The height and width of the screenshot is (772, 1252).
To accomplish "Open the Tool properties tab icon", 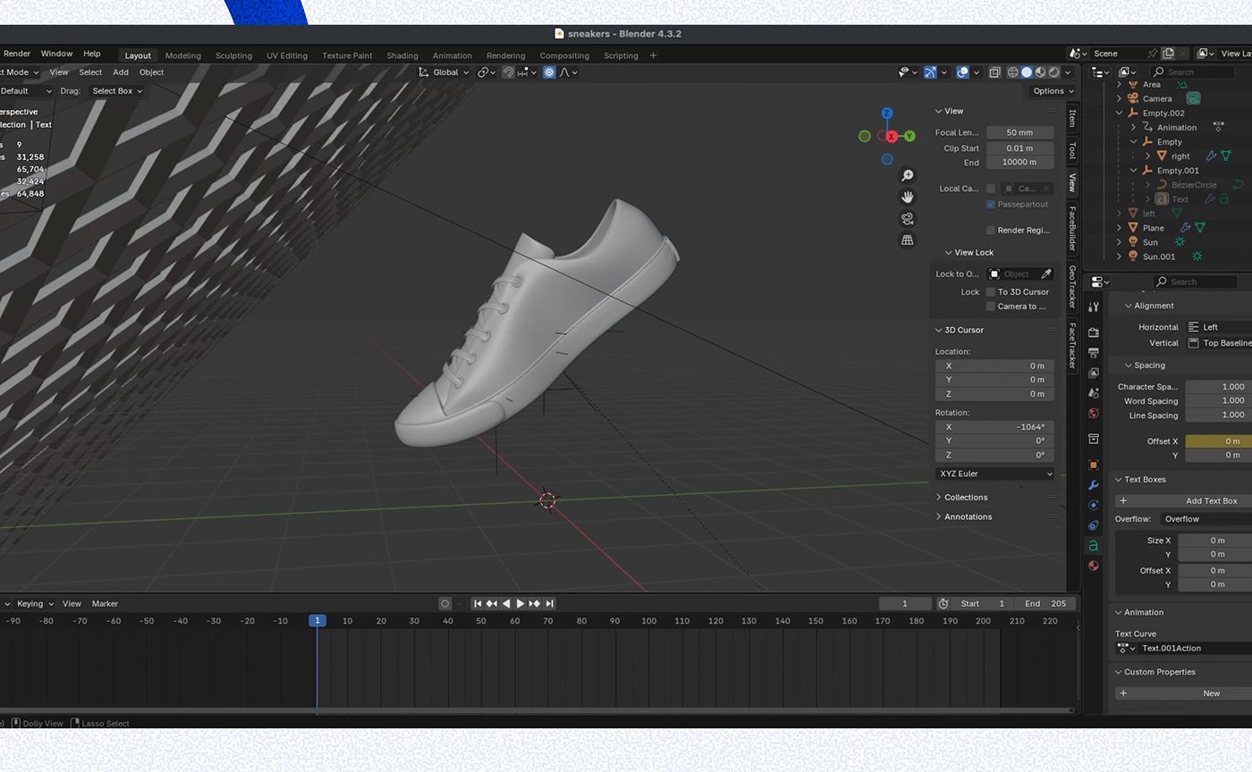I will coord(1094,306).
